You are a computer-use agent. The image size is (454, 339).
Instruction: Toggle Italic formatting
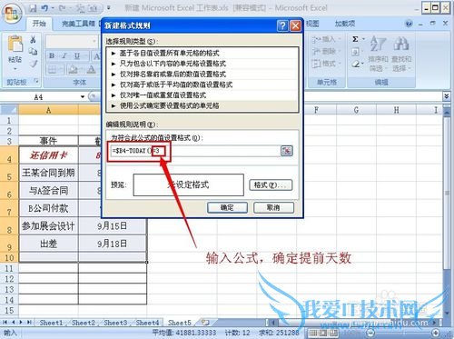(x=64, y=55)
